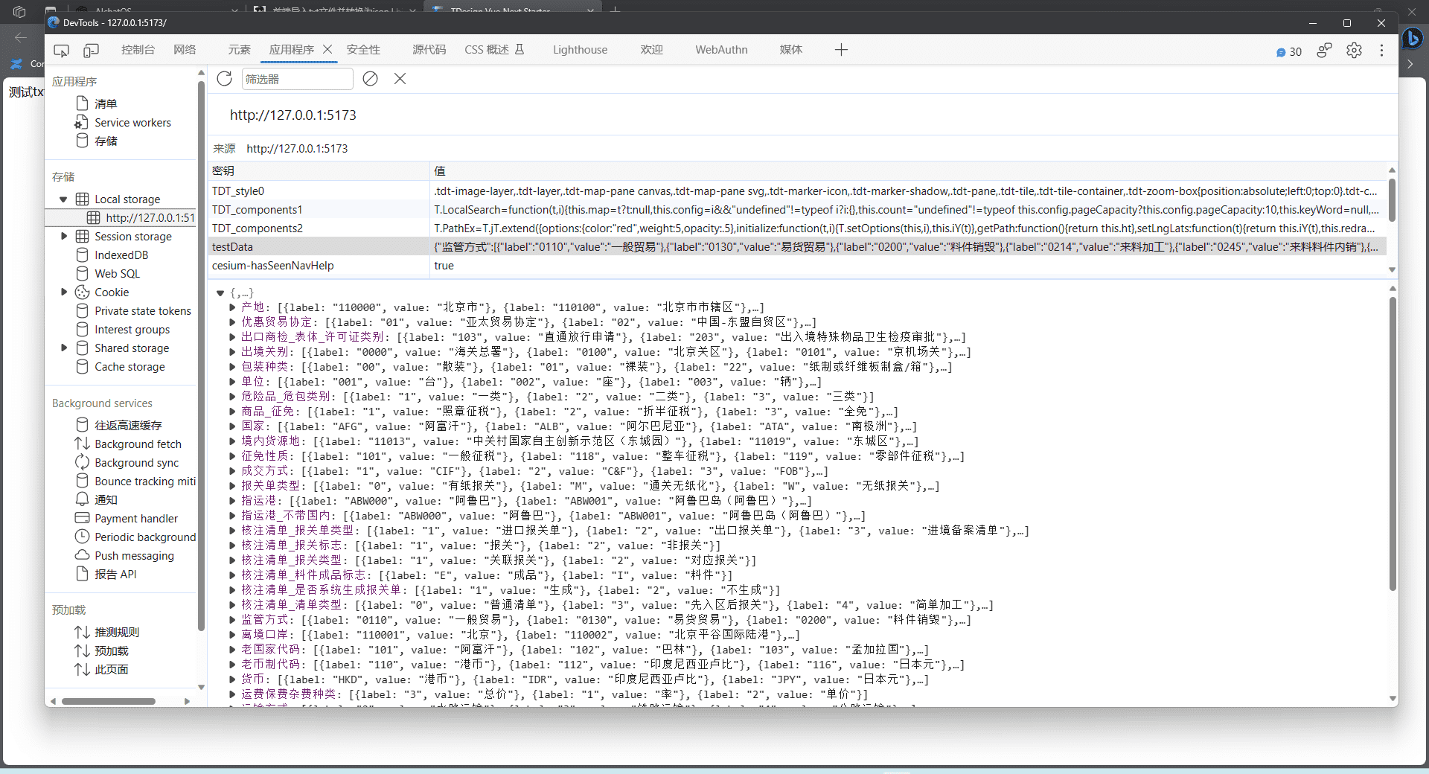Click the storage table vertical scrollbar
The height and width of the screenshot is (774, 1429).
coord(1392,199)
